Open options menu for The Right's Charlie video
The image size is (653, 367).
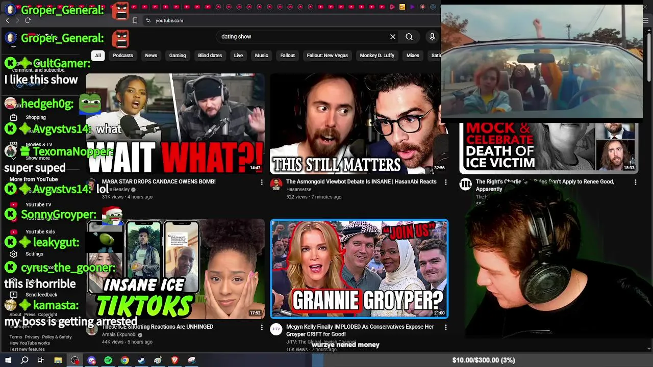pyautogui.click(x=635, y=182)
